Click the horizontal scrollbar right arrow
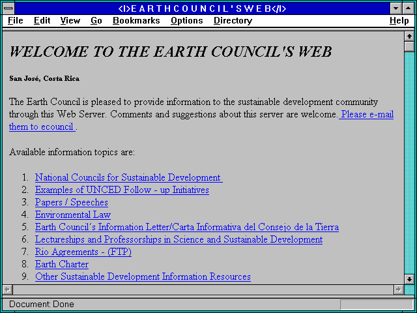 click(x=399, y=290)
